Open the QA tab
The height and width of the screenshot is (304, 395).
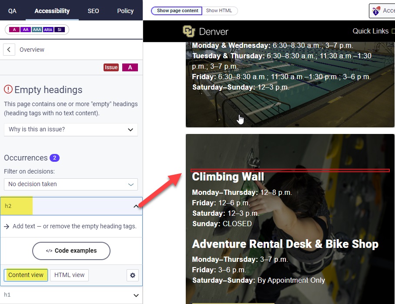pos(12,11)
